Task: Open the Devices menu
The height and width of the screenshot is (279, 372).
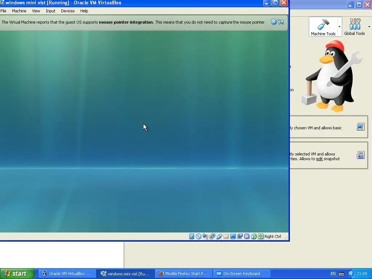Action: click(x=68, y=11)
